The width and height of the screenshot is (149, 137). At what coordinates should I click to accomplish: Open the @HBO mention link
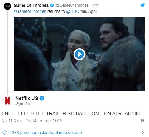(x=73, y=11)
